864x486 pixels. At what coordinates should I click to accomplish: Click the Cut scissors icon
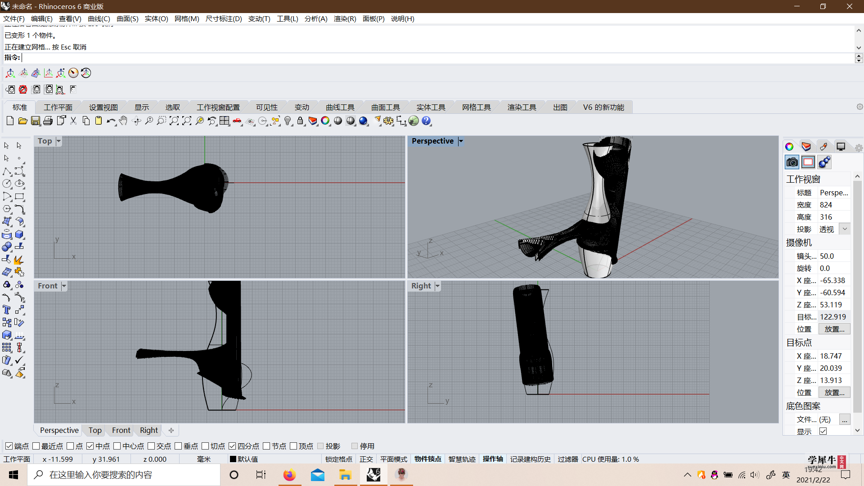pyautogui.click(x=73, y=121)
